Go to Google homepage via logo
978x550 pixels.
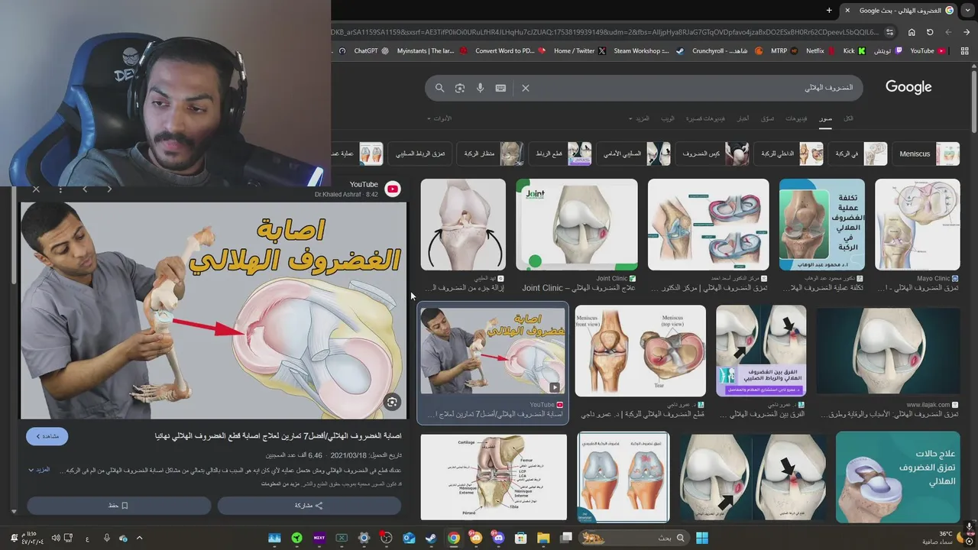point(908,87)
